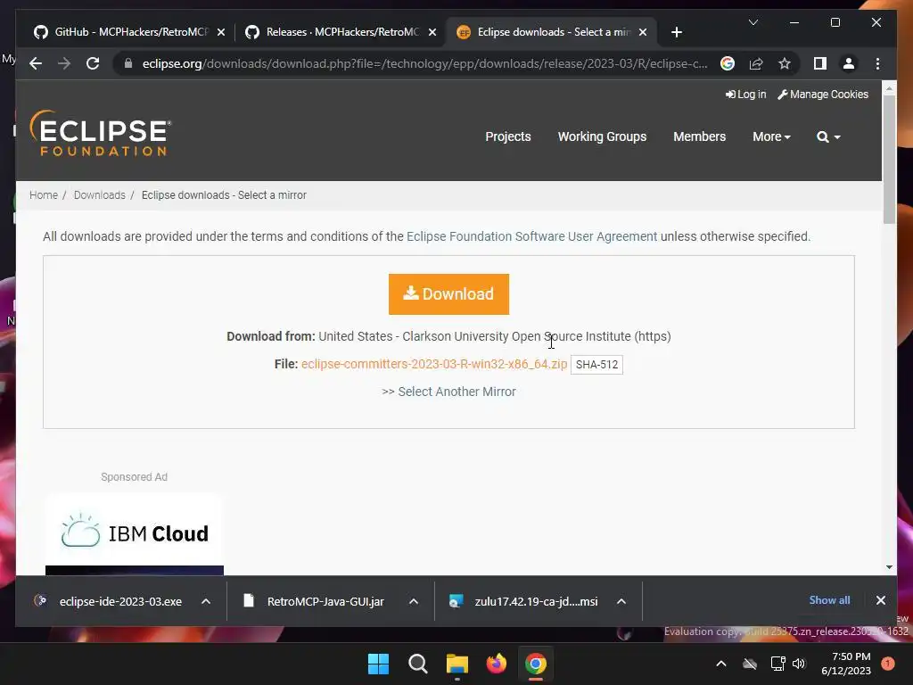Click Chrome icon in taskbar
The height and width of the screenshot is (685, 913).
point(536,664)
